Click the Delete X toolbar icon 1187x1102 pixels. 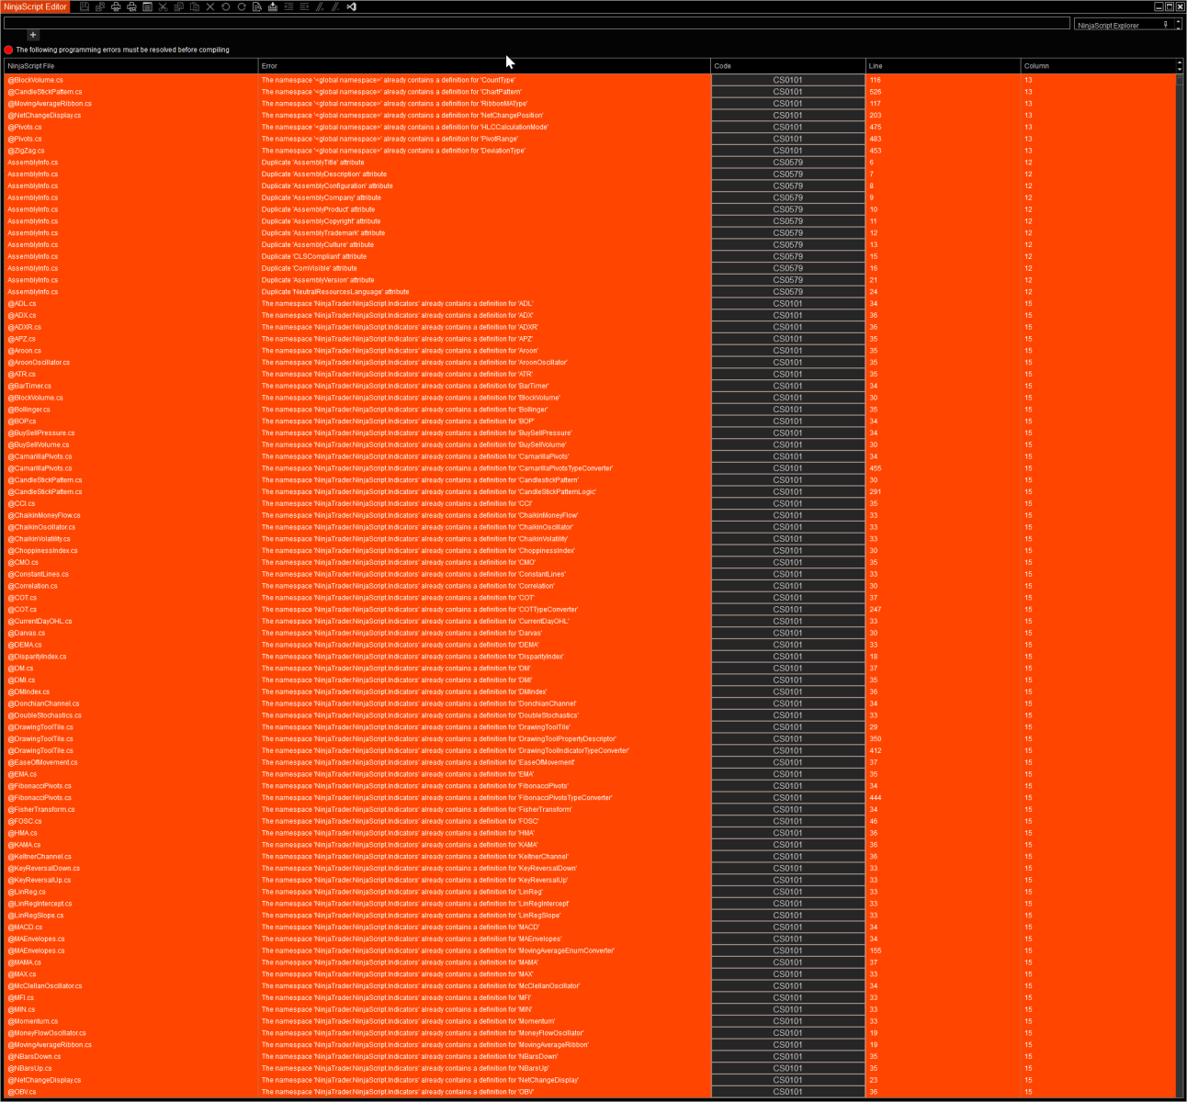click(x=209, y=6)
